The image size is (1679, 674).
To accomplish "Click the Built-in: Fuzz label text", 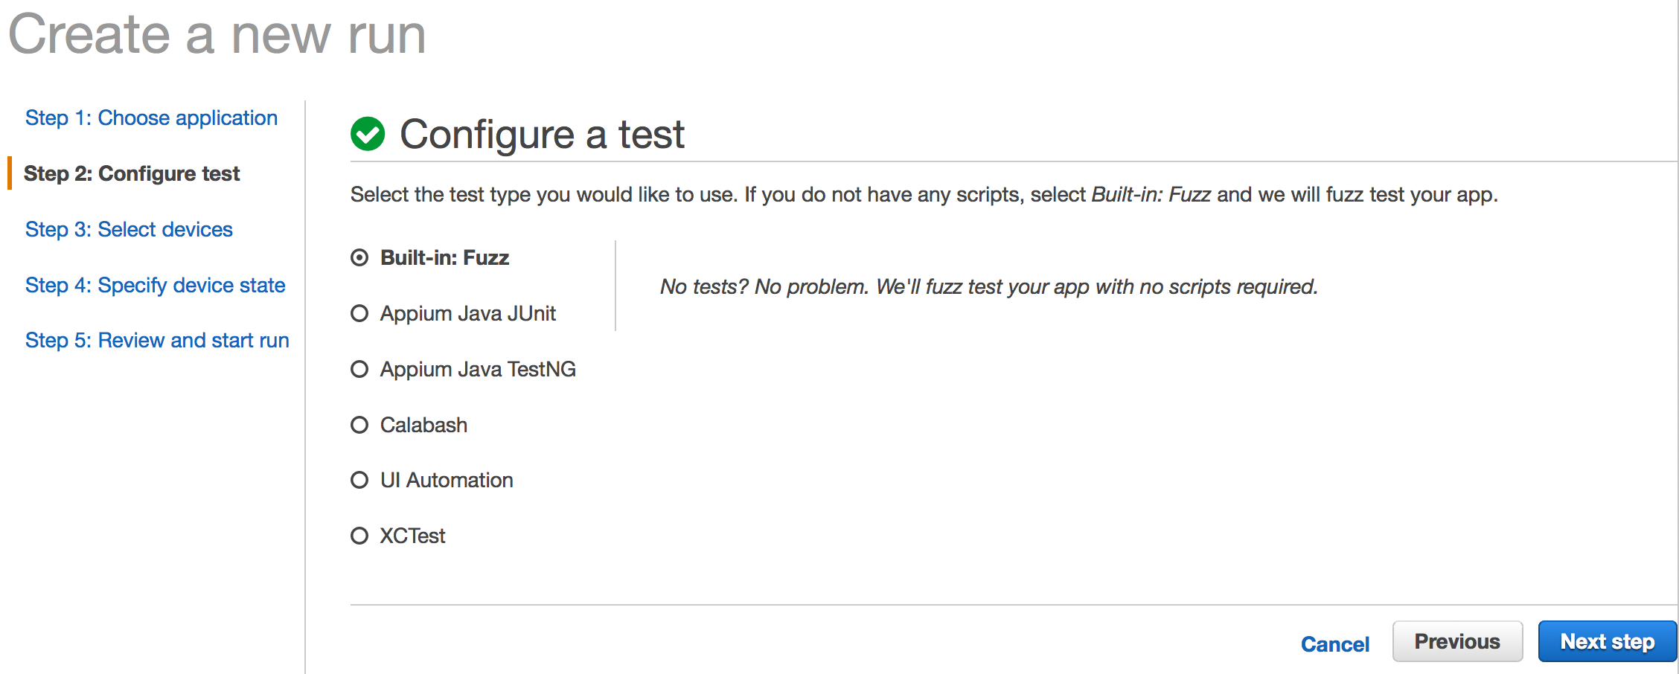I will coord(444,258).
